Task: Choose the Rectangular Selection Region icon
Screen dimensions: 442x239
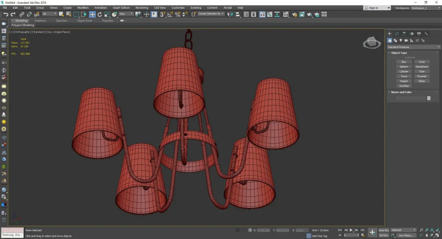Action: (x=76, y=14)
